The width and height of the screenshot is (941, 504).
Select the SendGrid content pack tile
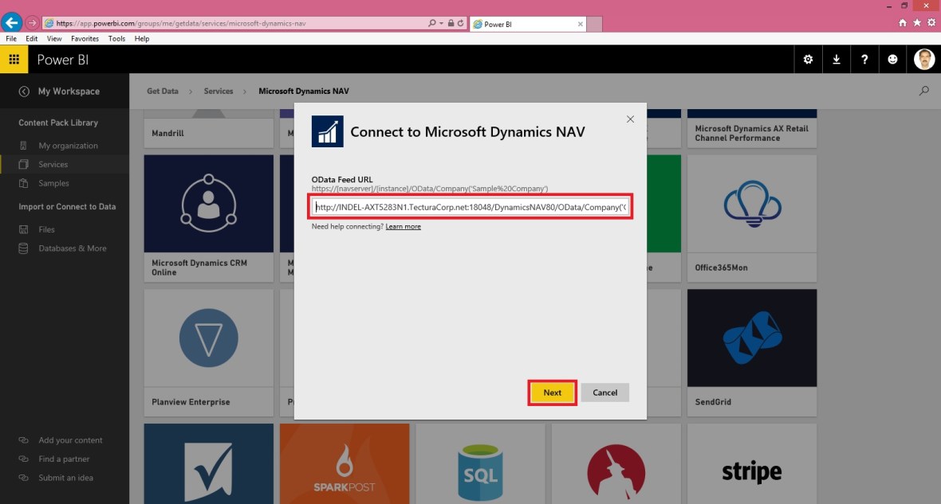click(x=751, y=338)
